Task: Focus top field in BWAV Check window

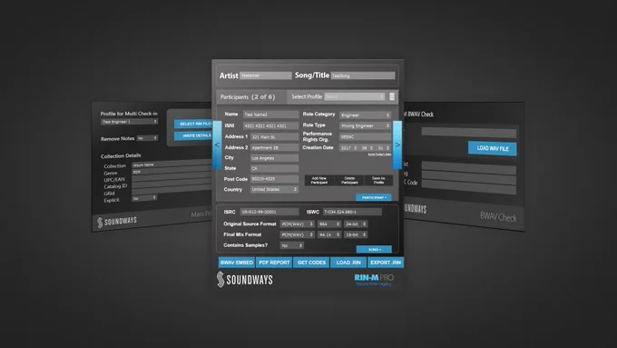Action: pos(469,133)
